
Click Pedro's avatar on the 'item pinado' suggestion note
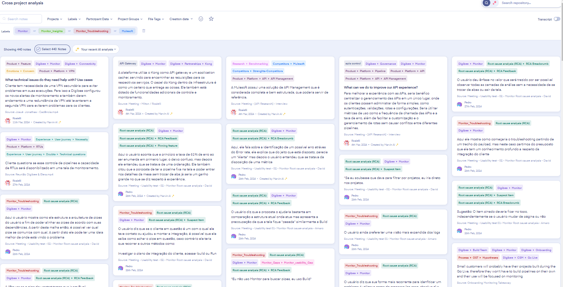460,232
